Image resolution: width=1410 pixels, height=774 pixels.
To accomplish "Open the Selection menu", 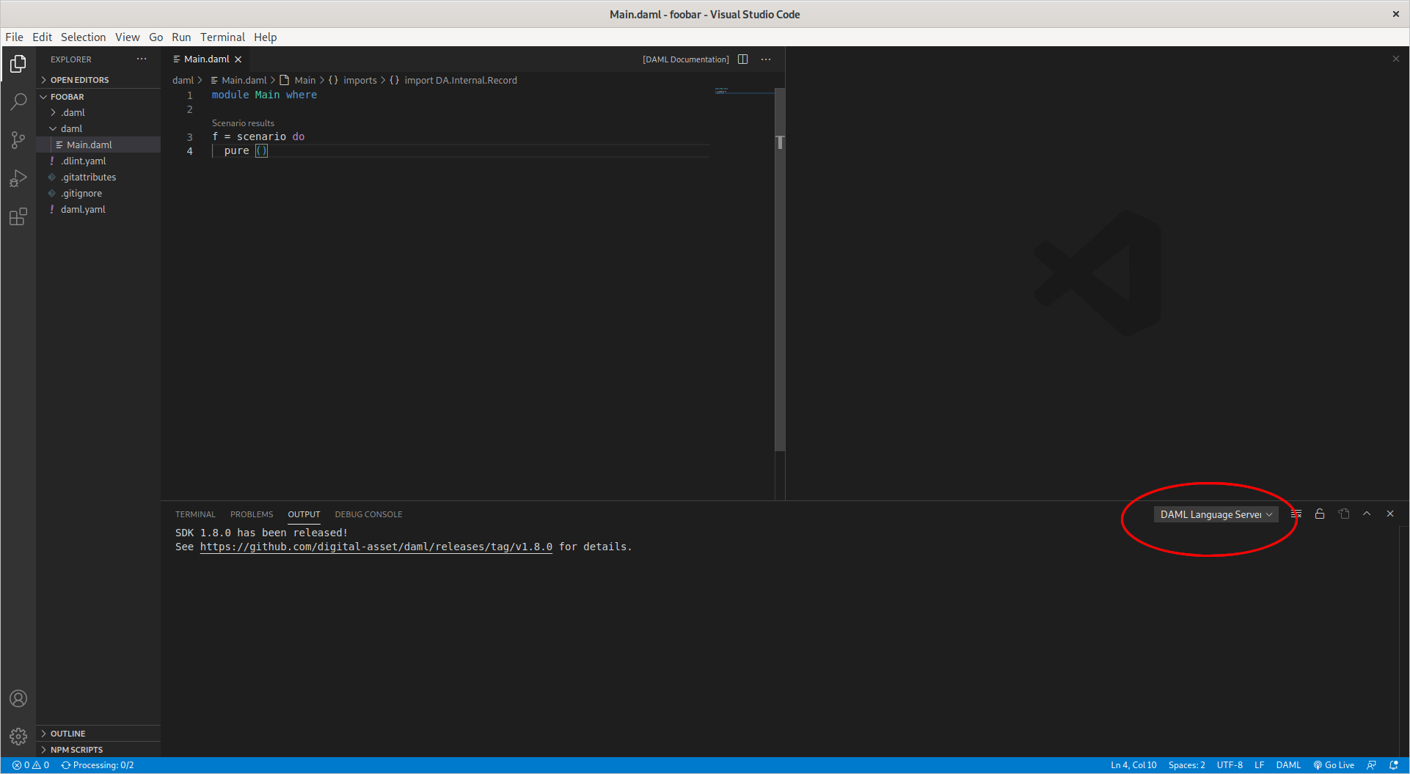I will point(83,37).
